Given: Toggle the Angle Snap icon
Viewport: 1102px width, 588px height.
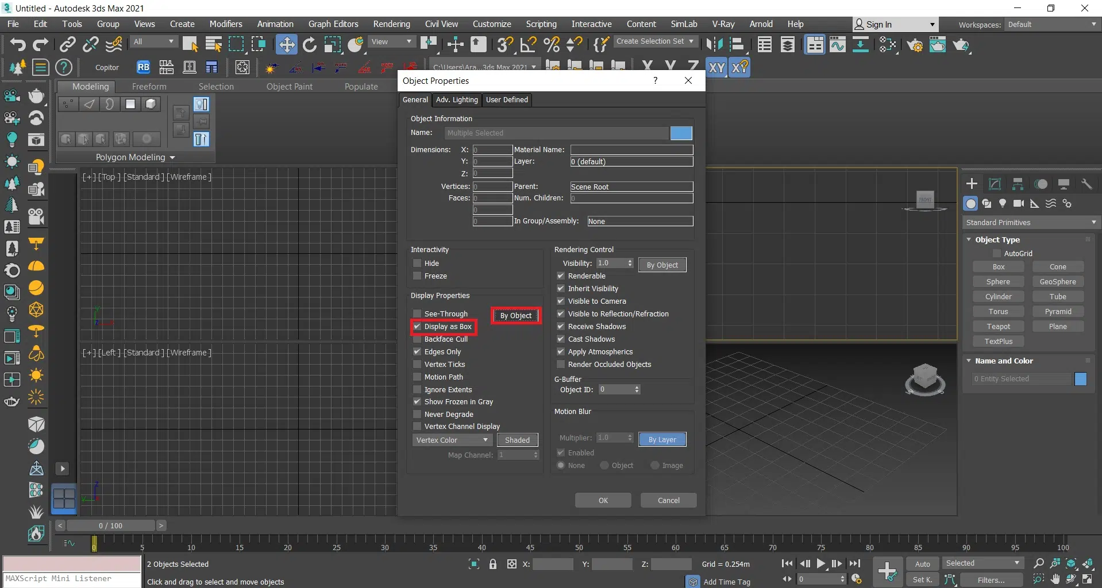Looking at the screenshot, I should point(528,44).
